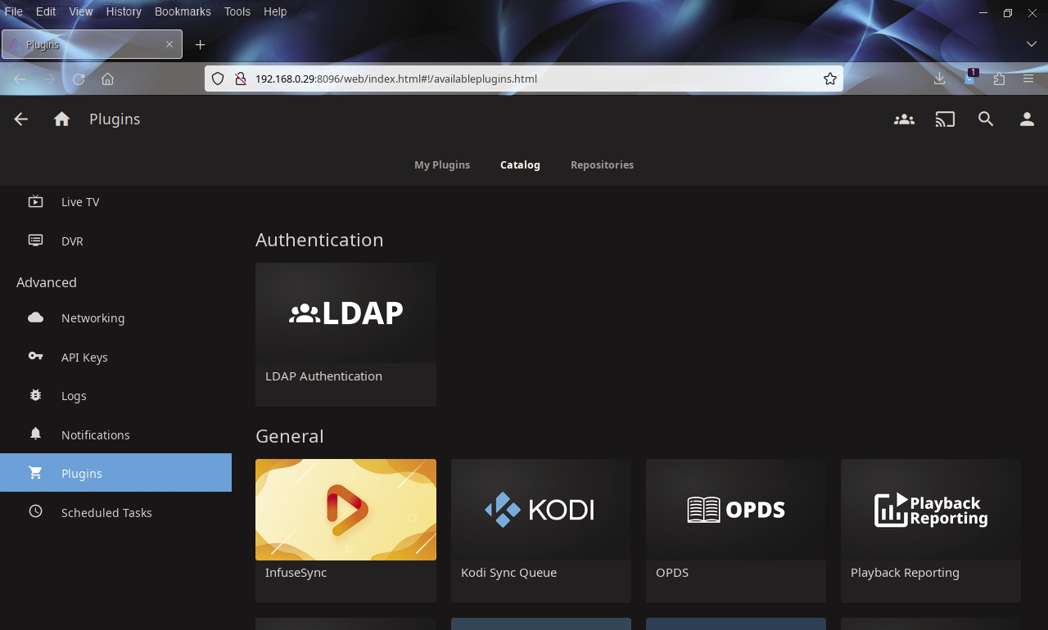Image resolution: width=1048 pixels, height=630 pixels.
Task: Click the Jellyfin back arrow icon
Action: pyautogui.click(x=21, y=119)
